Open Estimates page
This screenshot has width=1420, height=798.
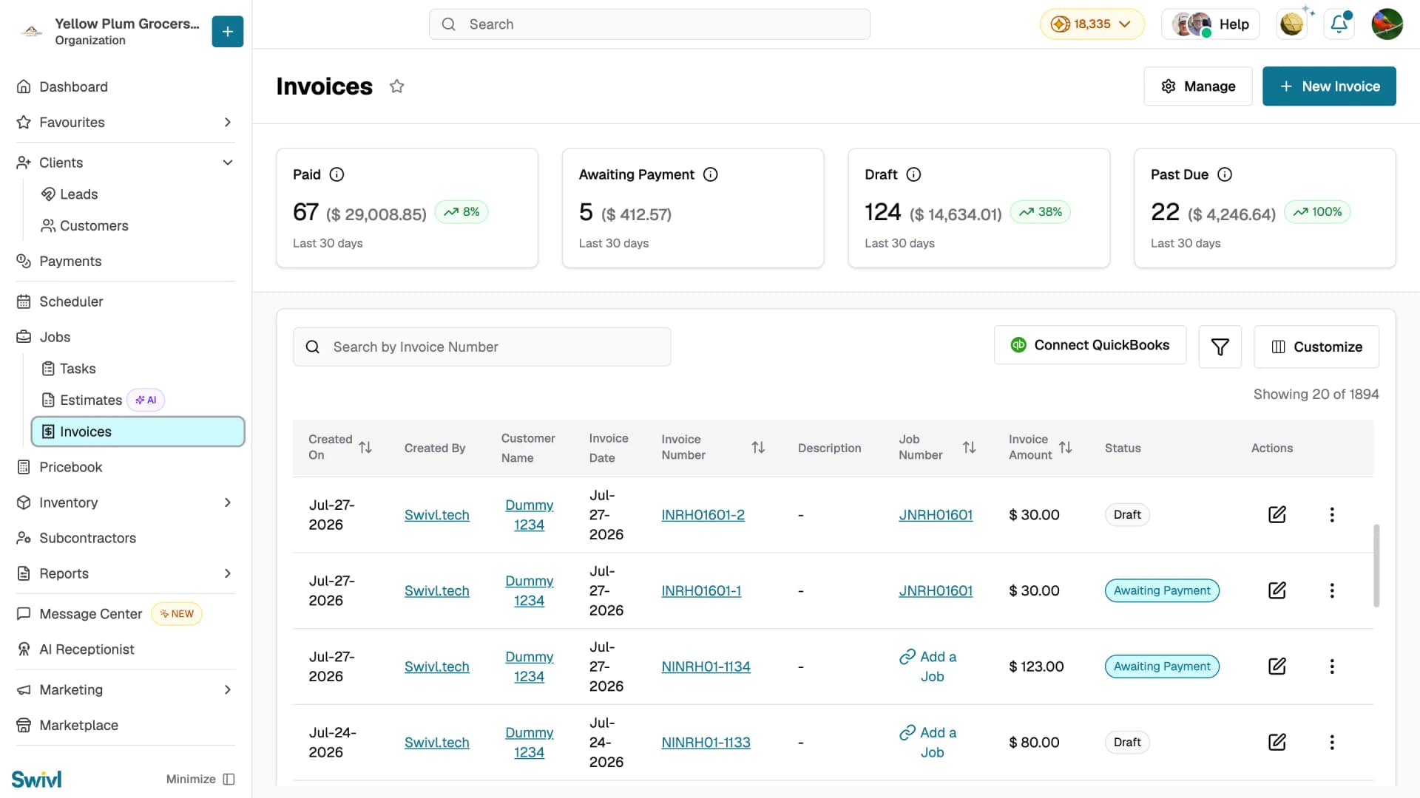pyautogui.click(x=91, y=400)
